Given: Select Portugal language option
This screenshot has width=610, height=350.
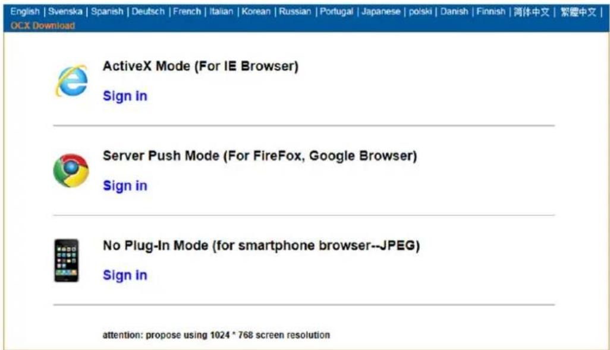Looking at the screenshot, I should (336, 12).
